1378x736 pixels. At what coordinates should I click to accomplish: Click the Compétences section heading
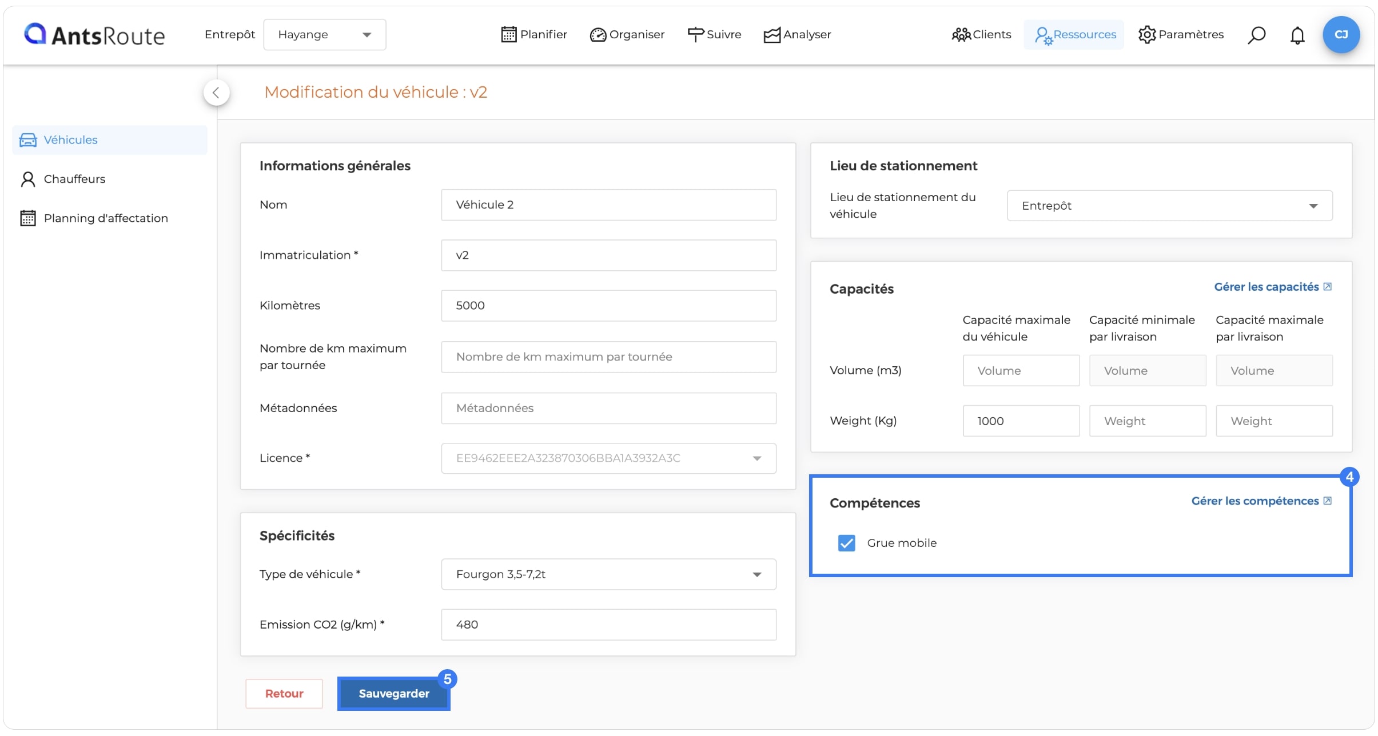875,503
